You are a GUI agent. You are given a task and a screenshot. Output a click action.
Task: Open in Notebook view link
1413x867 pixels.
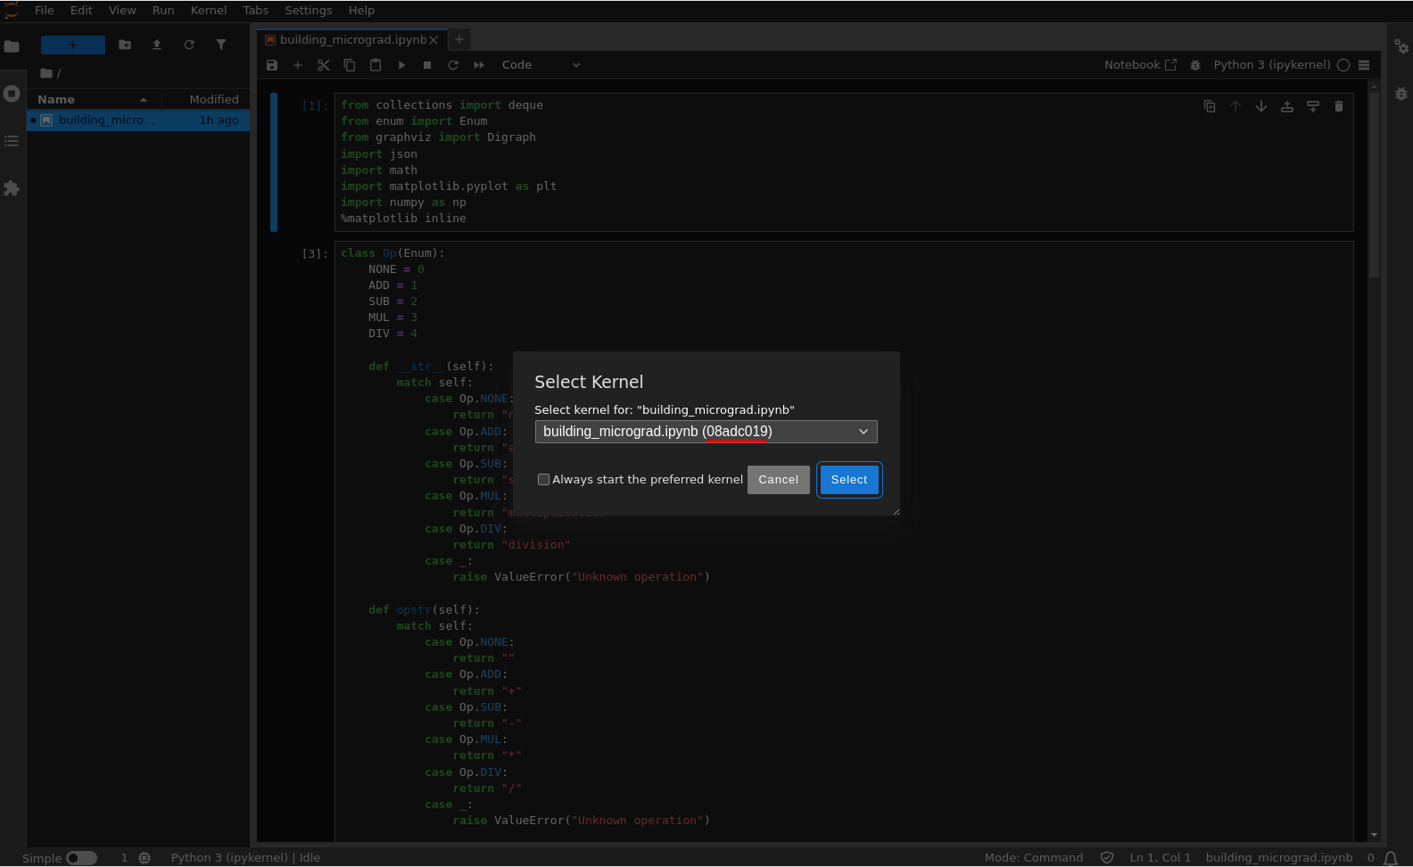[1140, 65]
